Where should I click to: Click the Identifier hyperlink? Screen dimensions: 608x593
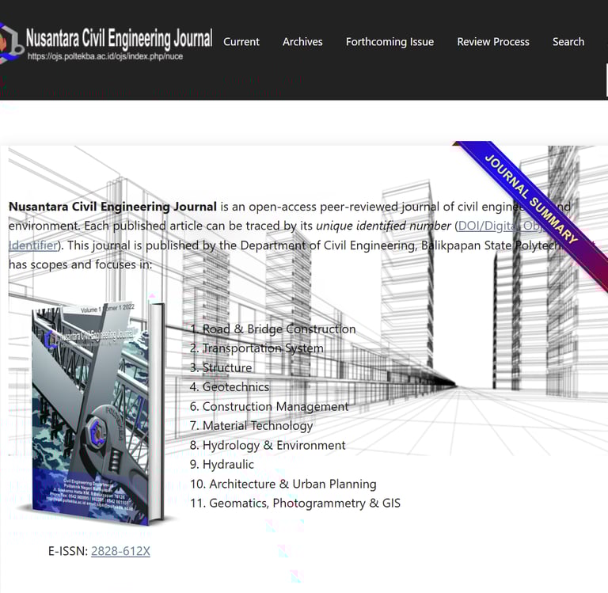[x=33, y=245]
